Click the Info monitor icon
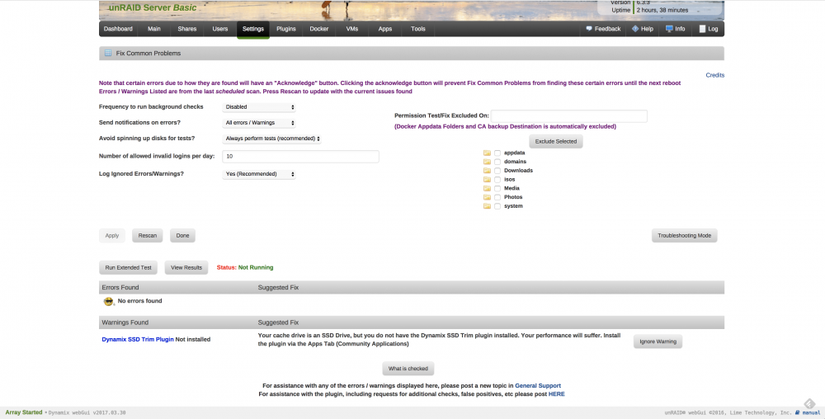825x419 pixels. click(x=669, y=29)
